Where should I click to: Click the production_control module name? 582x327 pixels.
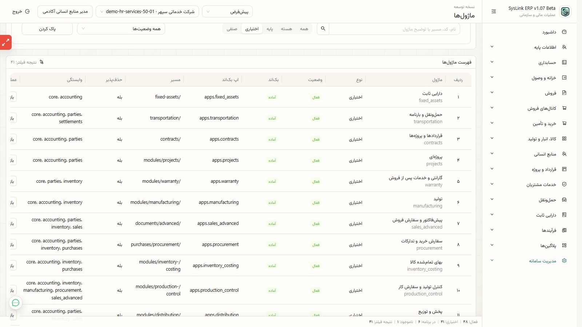[423, 294]
